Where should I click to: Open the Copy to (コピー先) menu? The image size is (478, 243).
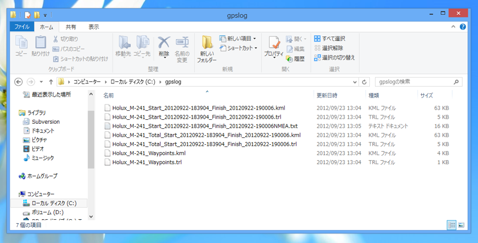(142, 46)
